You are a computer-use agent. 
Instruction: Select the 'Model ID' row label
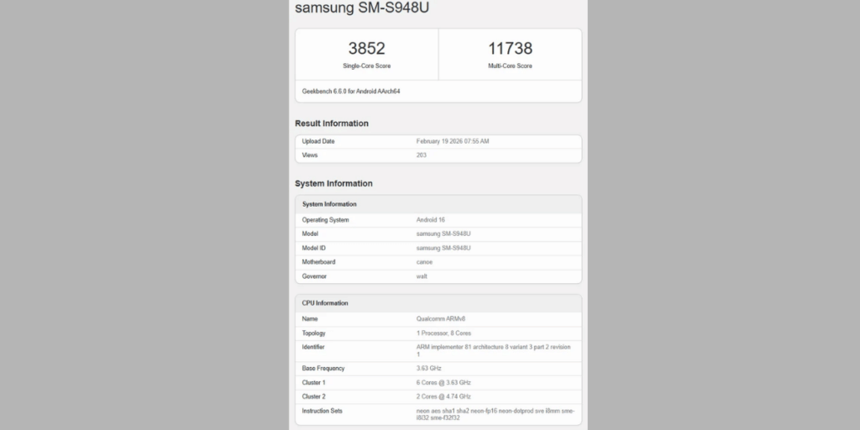[314, 248]
